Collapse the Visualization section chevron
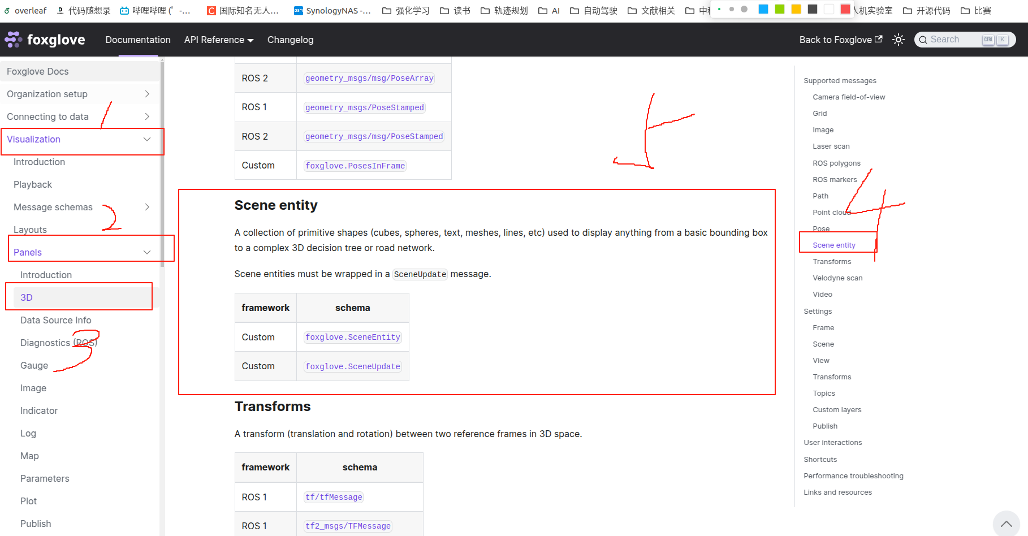 click(x=147, y=139)
